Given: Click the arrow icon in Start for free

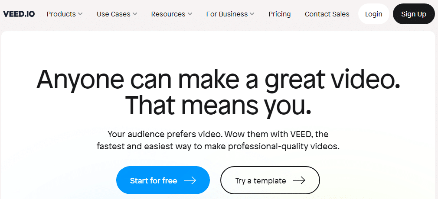Looking at the screenshot, I should pyautogui.click(x=190, y=180).
